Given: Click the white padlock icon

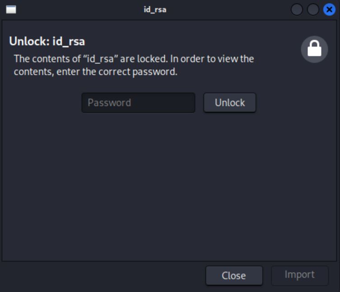Looking at the screenshot, I should pyautogui.click(x=314, y=50).
